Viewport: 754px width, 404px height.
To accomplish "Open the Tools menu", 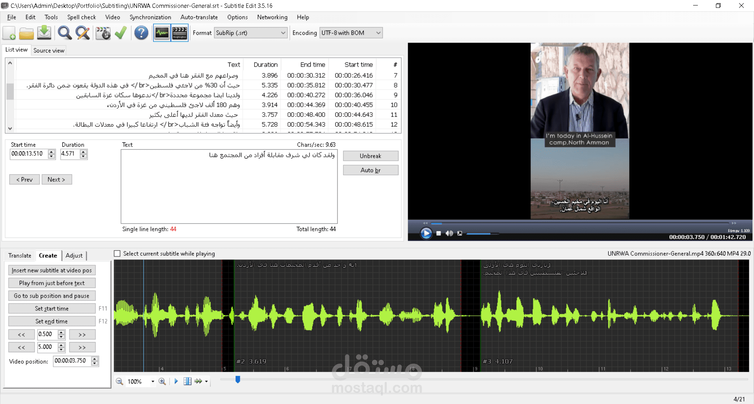I will pos(51,17).
